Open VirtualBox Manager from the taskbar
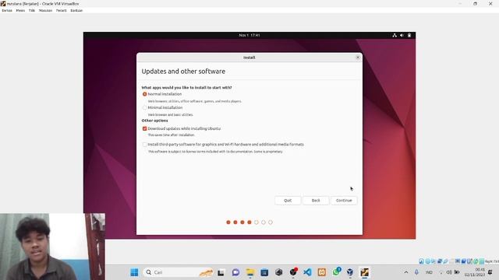The image size is (499, 280). point(350,272)
